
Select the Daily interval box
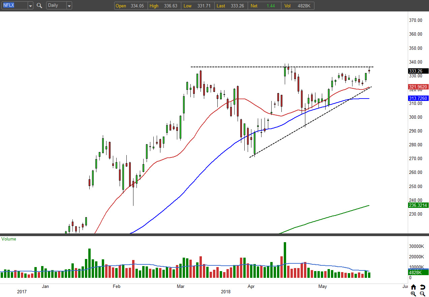(56, 5)
